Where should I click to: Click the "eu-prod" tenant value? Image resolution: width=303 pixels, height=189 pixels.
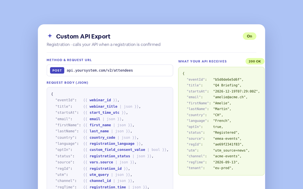tap(223, 168)
